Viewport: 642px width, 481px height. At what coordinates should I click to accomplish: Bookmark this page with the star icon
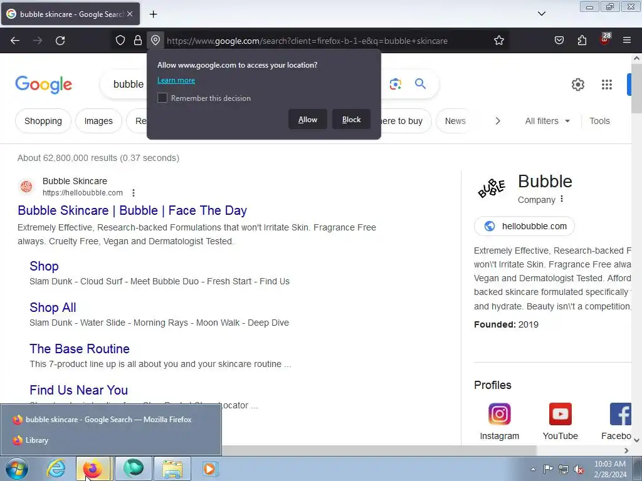click(498, 41)
